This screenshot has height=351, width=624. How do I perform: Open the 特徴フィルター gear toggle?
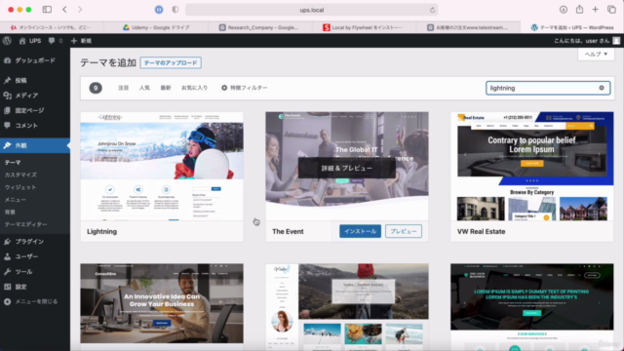pos(244,88)
